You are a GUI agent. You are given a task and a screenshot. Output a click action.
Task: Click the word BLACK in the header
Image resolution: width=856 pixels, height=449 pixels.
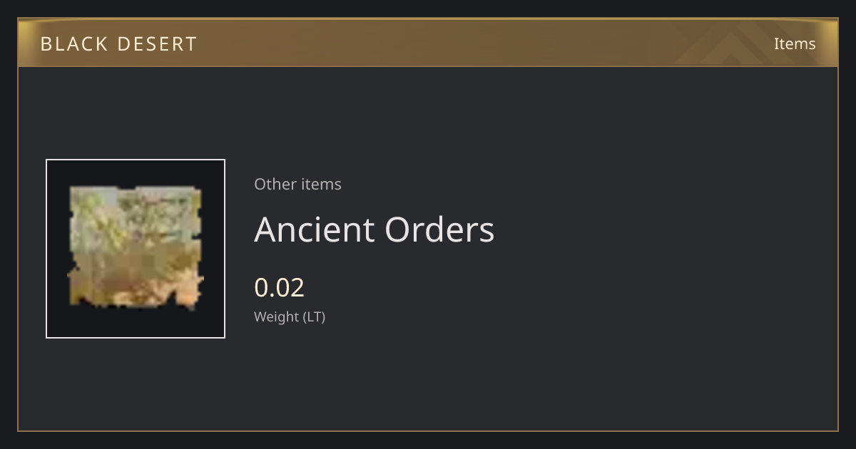tap(73, 43)
